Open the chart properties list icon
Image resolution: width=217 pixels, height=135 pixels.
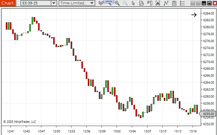click(182, 3)
